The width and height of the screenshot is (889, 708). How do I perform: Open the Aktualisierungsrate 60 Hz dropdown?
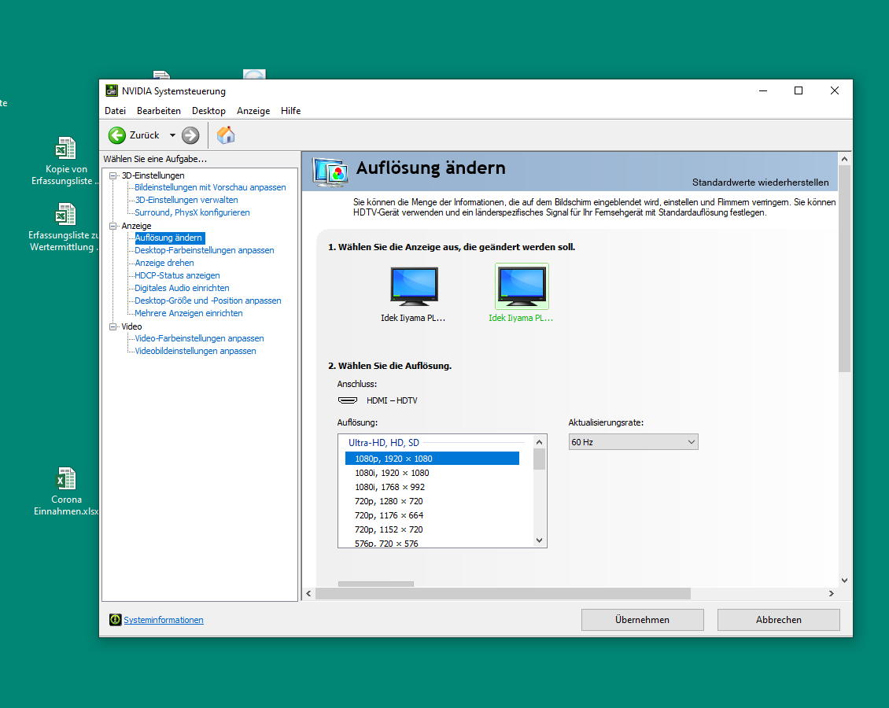[x=633, y=442]
